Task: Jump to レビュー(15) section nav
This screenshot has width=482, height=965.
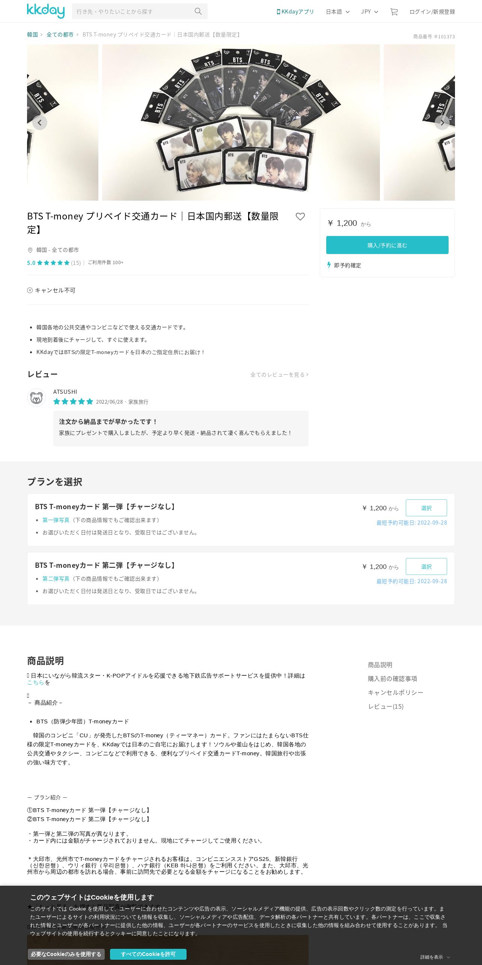Action: 386,706
